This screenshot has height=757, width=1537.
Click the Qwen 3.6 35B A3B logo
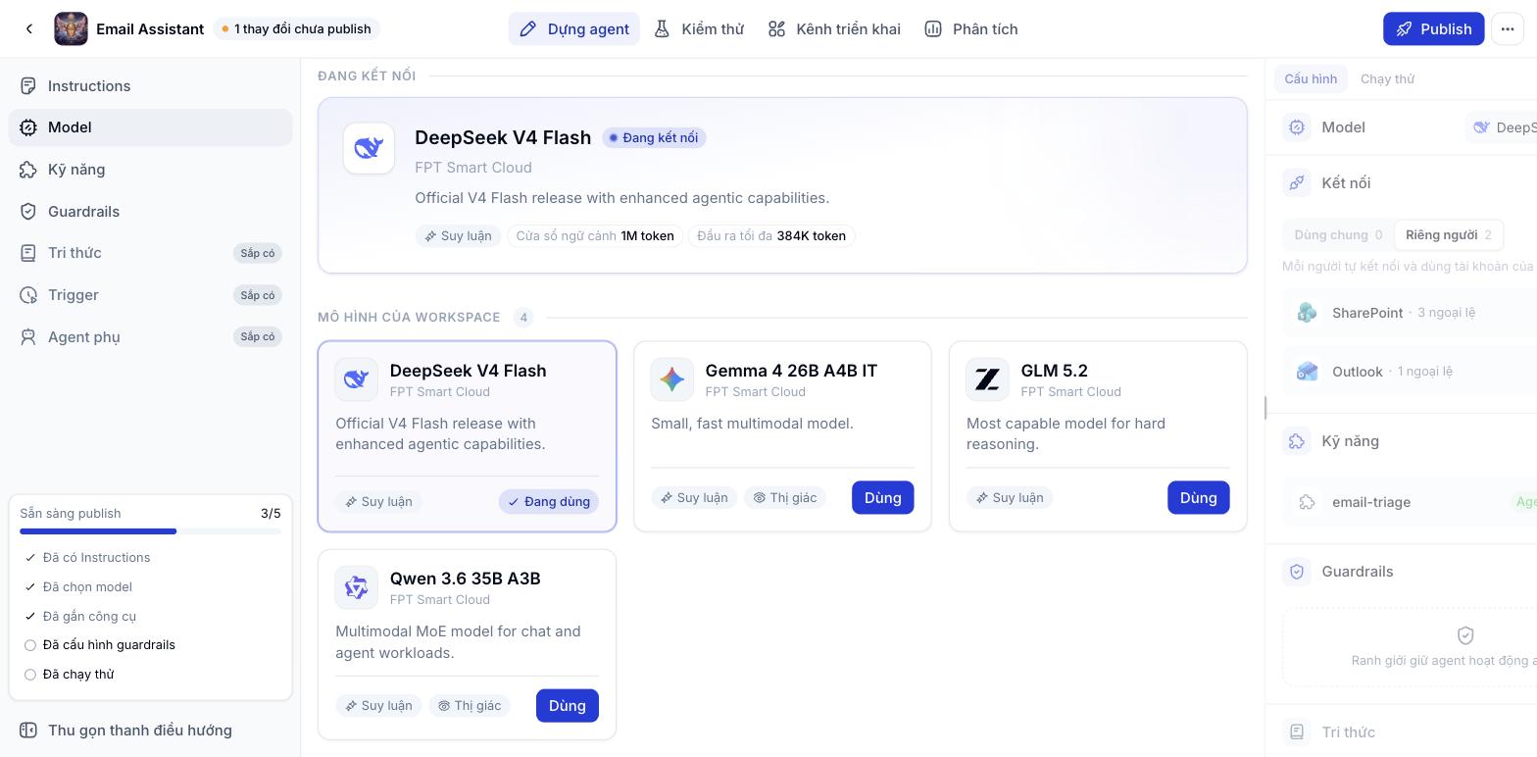coord(357,587)
